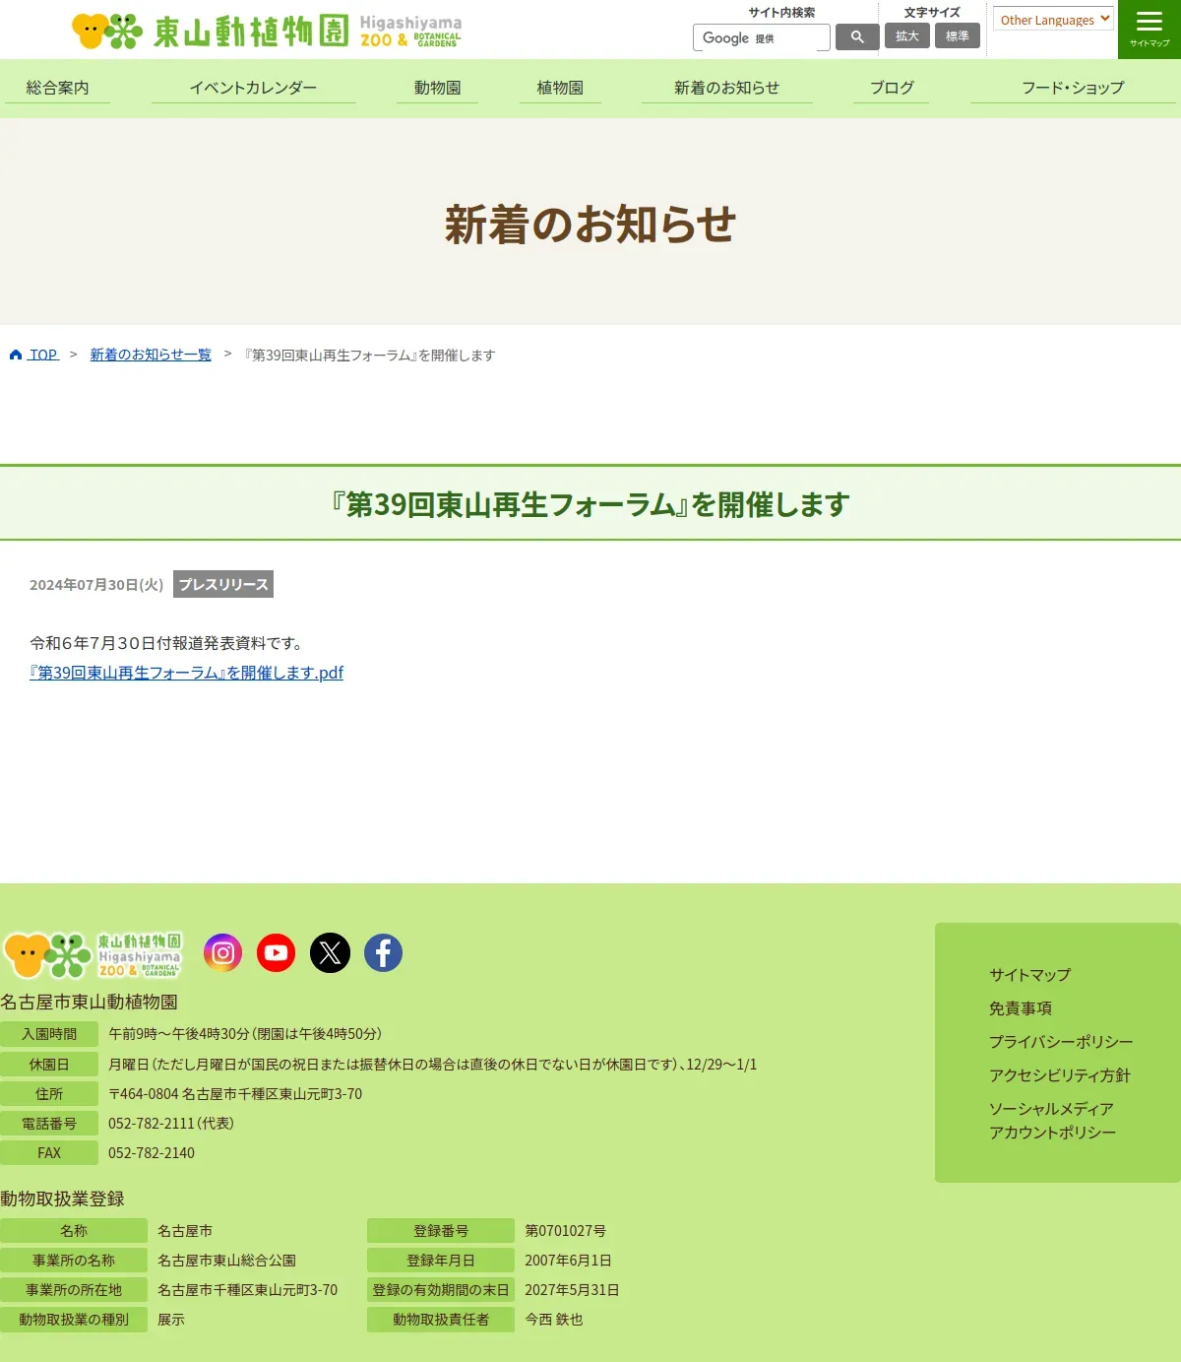Open the Facebook icon in footer
The height and width of the screenshot is (1362, 1181).
pyautogui.click(x=383, y=952)
